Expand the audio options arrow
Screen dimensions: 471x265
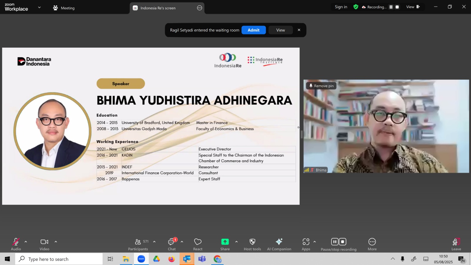coord(26,242)
